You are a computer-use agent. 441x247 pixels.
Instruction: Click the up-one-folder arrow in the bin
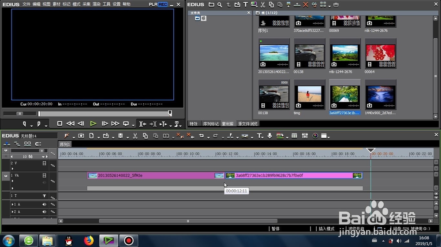[x=228, y=4]
